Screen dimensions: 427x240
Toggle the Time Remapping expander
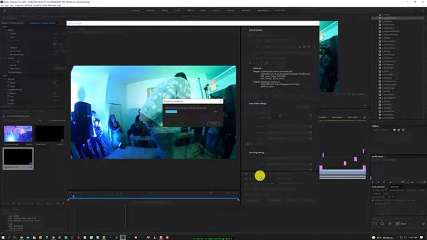[5, 72]
